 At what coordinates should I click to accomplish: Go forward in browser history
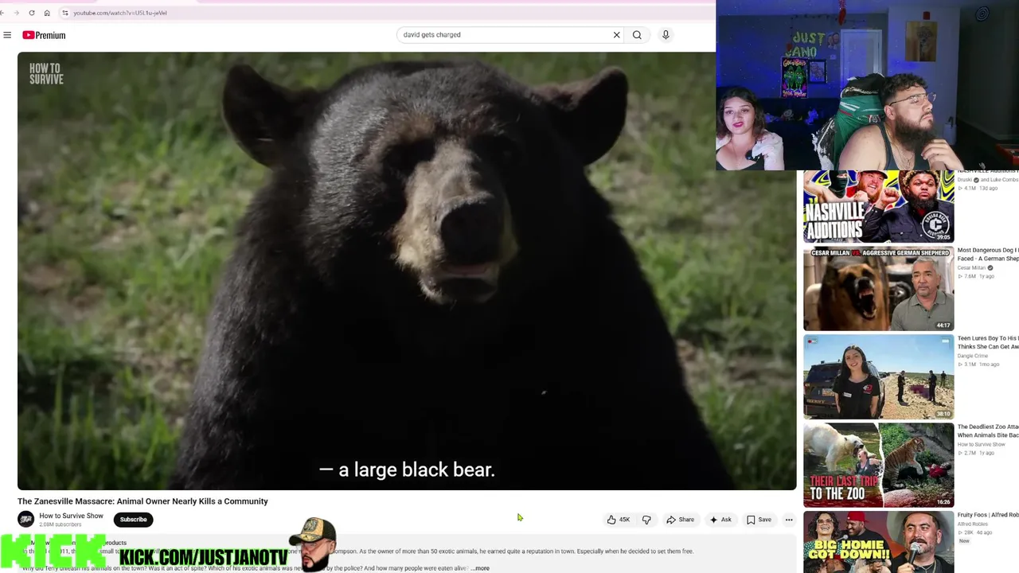pyautogui.click(x=17, y=13)
